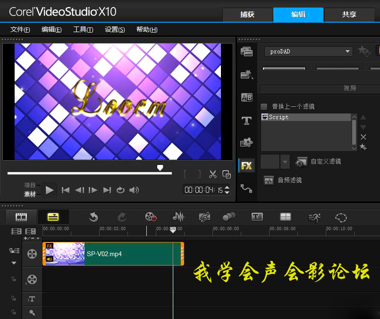Open the Media library panel icon
The width and height of the screenshot is (380, 319).
[246, 52]
